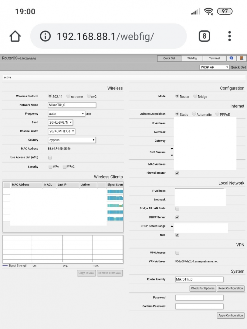The image size is (247, 329).
Task: Focus the Network Name field
Action: 72,105
